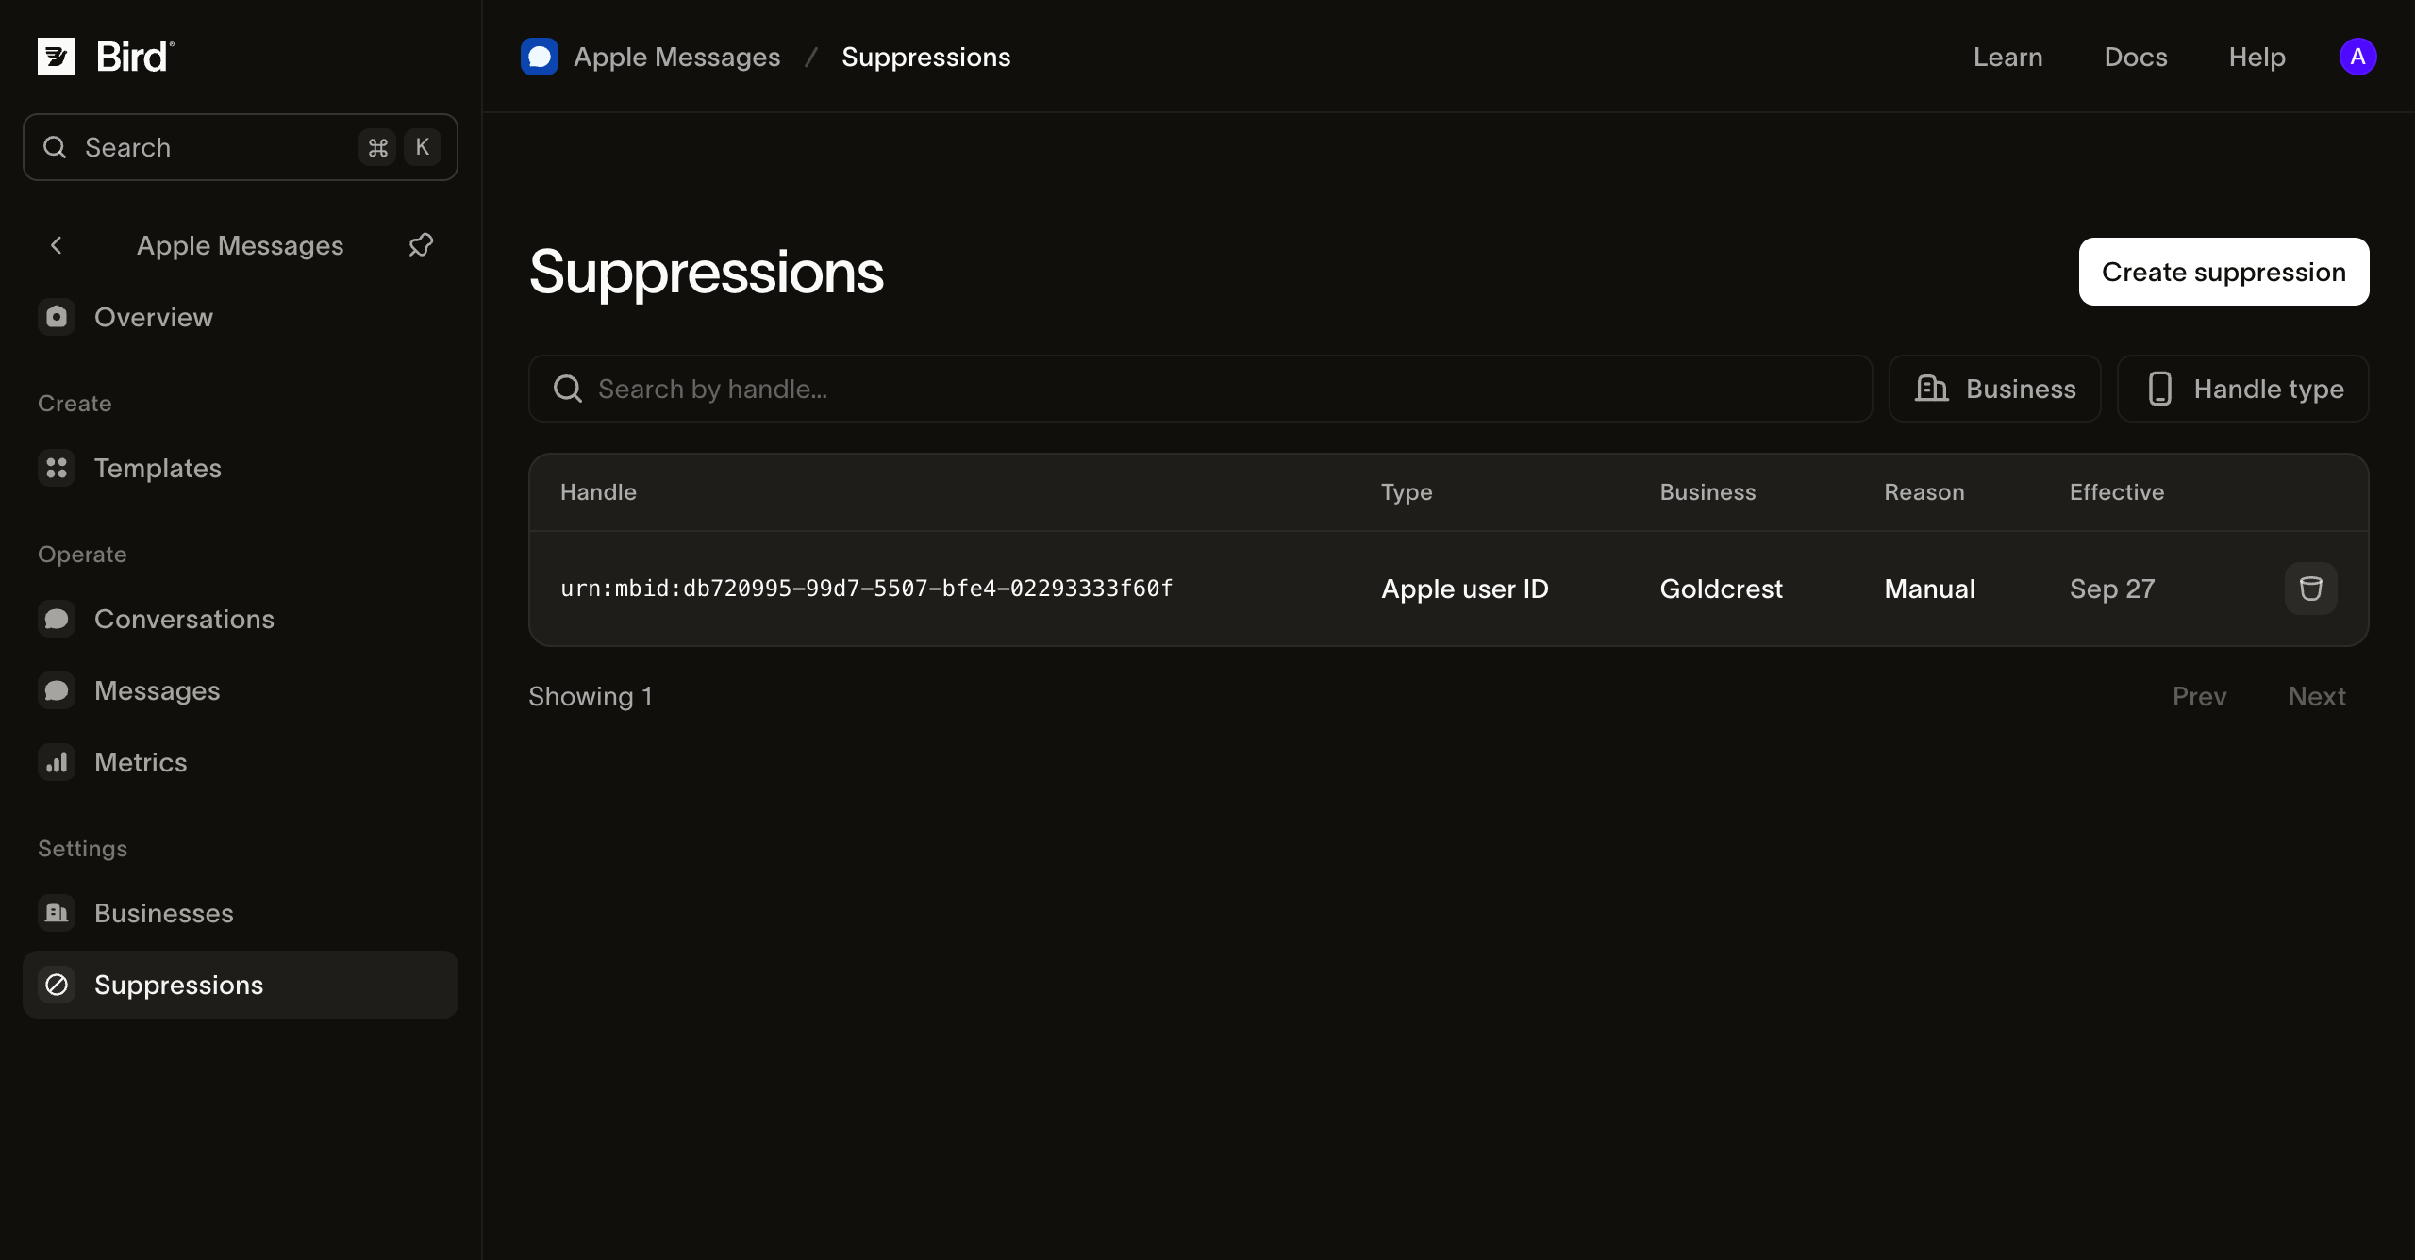Image resolution: width=2415 pixels, height=1260 pixels.
Task: Go to the Next page
Action: coord(2316,696)
